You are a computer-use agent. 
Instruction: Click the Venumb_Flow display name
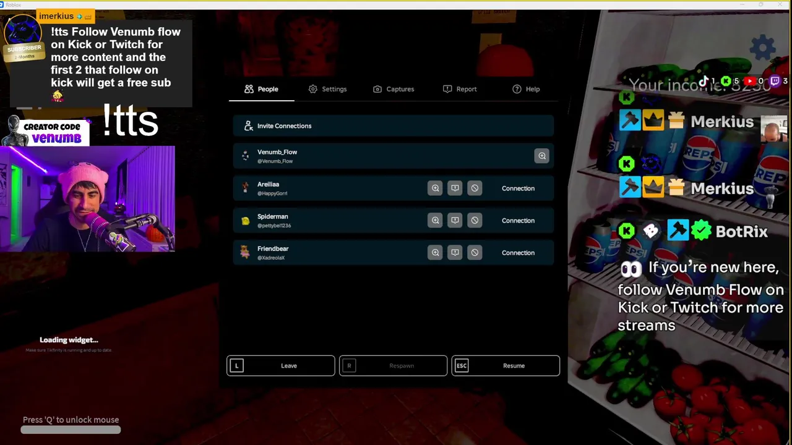point(277,152)
